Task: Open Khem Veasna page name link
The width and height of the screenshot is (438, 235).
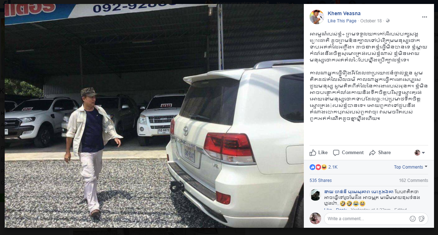Action: pos(344,13)
